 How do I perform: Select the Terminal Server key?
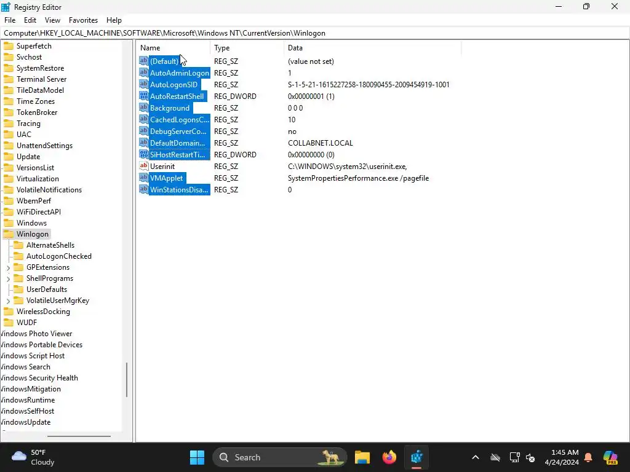(x=41, y=79)
